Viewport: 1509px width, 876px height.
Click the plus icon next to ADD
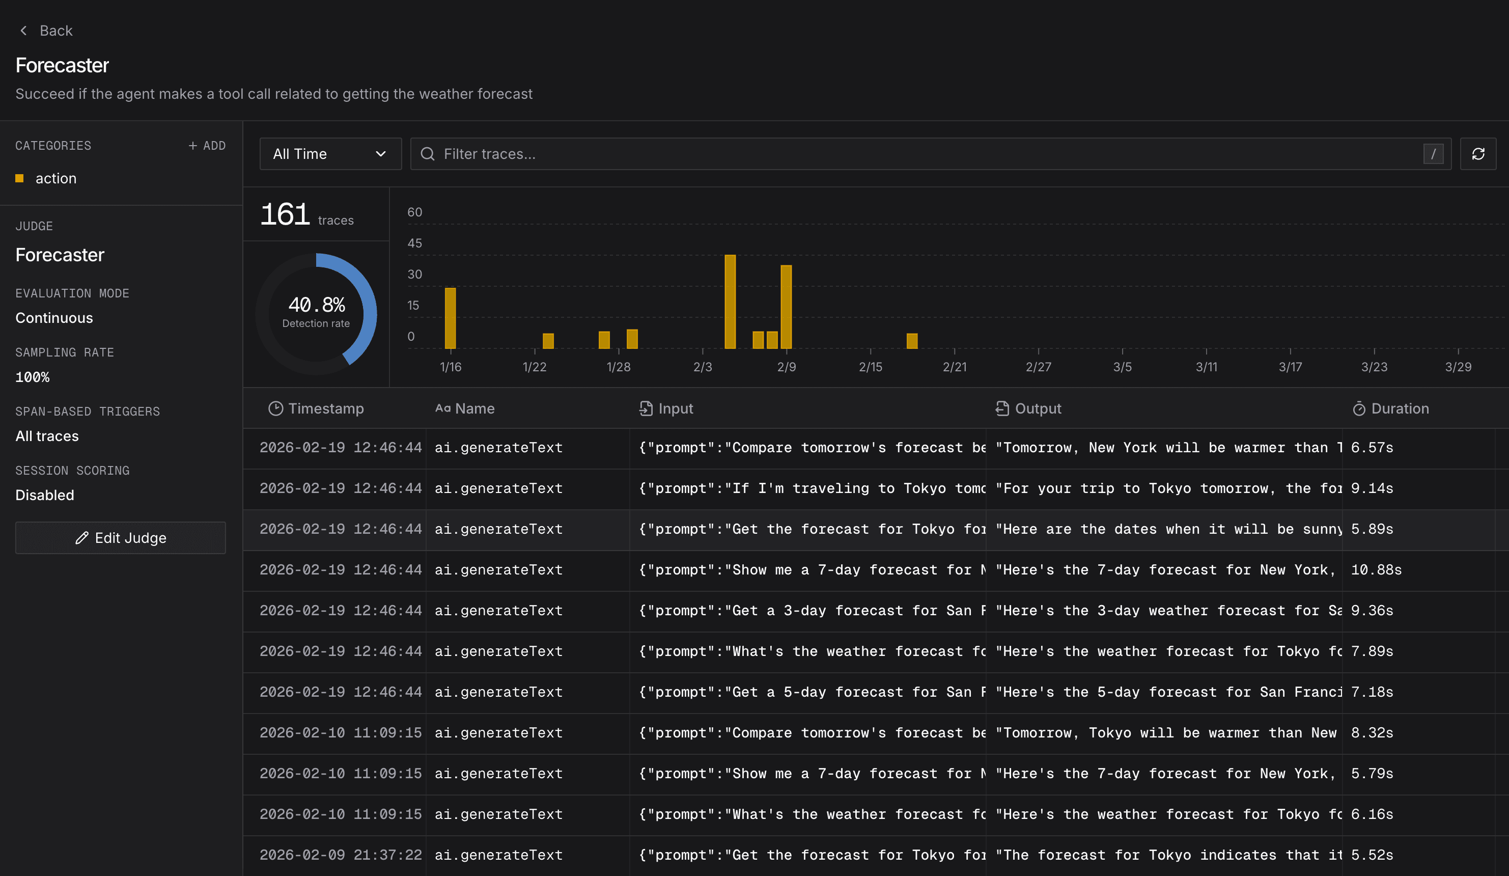point(193,146)
